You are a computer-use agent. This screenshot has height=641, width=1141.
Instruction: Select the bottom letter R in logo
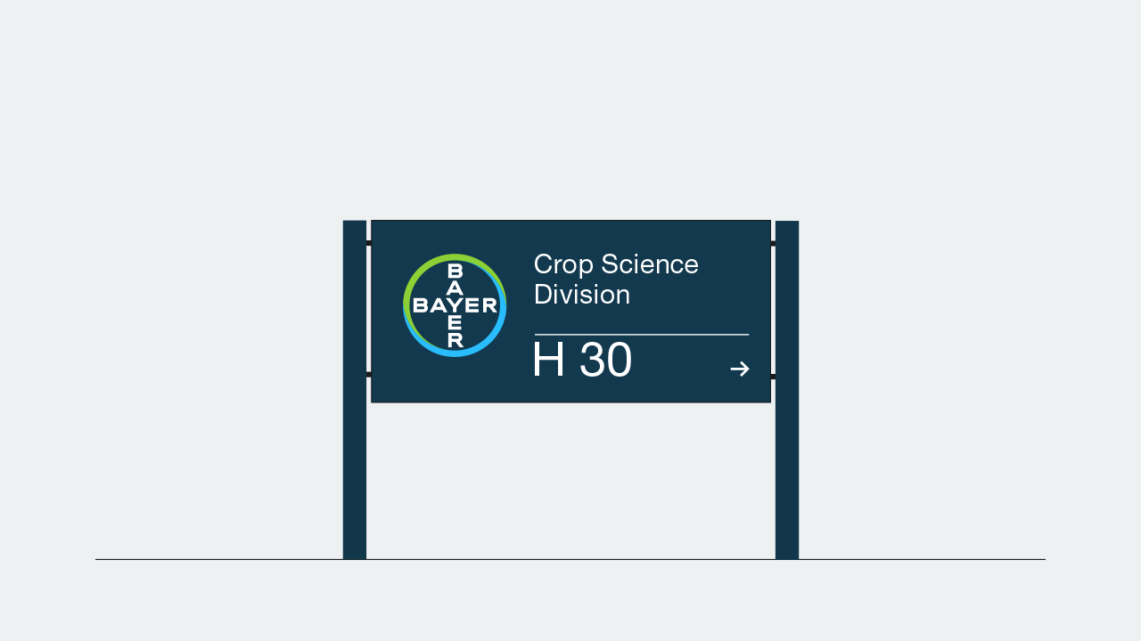coord(455,340)
